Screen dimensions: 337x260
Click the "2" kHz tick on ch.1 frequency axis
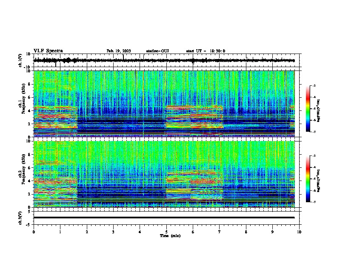[29, 124]
